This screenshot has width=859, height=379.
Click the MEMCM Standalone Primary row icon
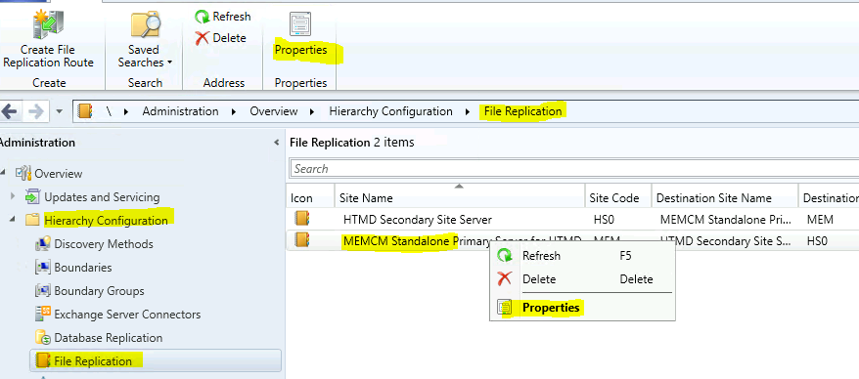pyautogui.click(x=302, y=240)
